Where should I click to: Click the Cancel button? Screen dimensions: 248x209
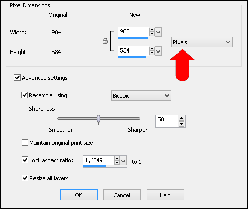[122, 195]
